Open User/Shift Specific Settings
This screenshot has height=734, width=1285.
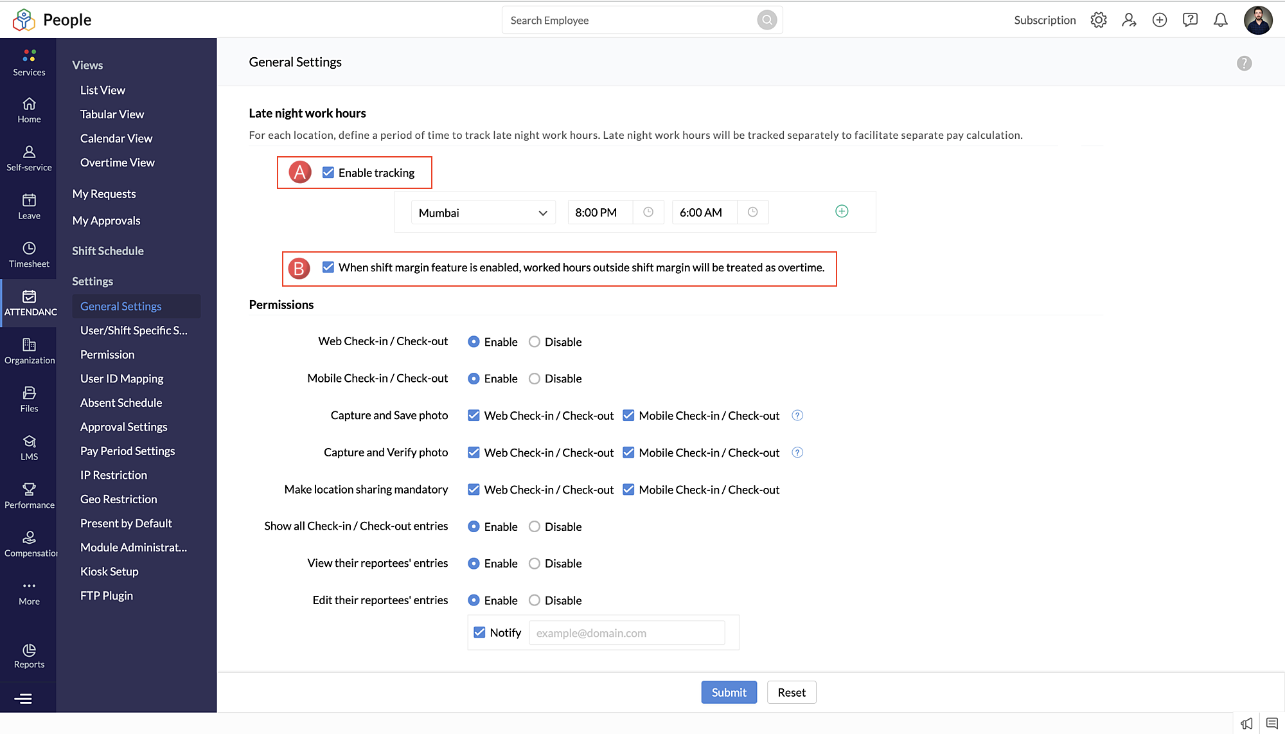(134, 330)
